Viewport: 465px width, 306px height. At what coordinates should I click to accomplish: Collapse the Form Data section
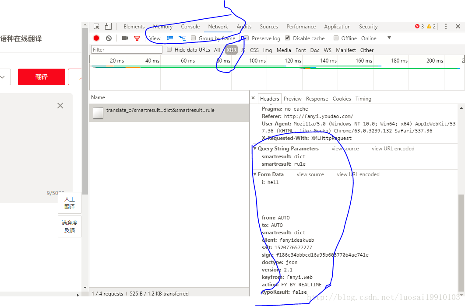(x=255, y=174)
